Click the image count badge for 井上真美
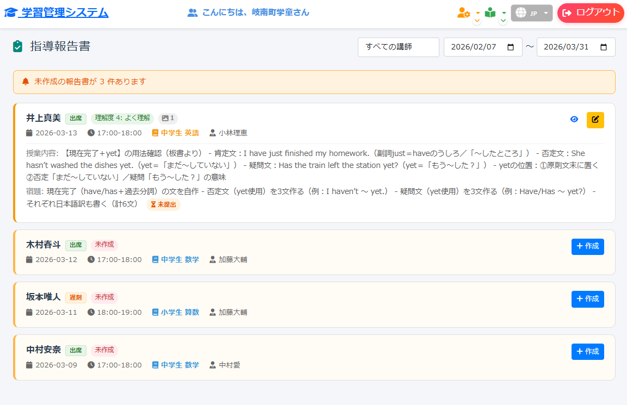The width and height of the screenshot is (627, 405). point(168,118)
